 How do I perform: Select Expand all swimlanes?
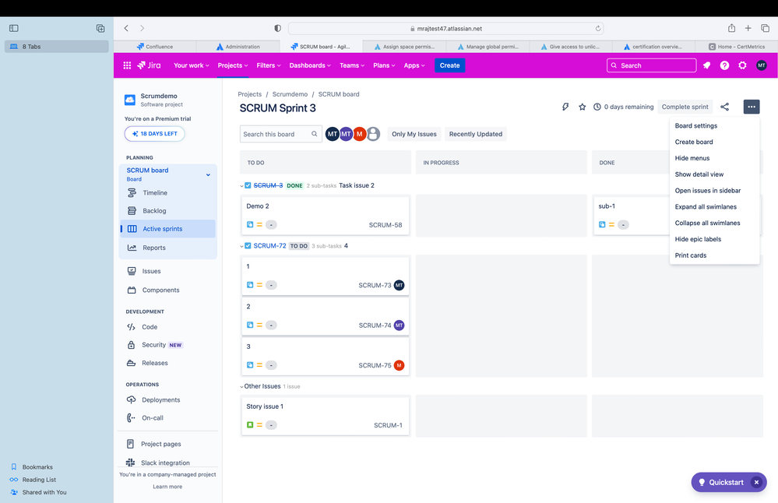click(x=714, y=207)
